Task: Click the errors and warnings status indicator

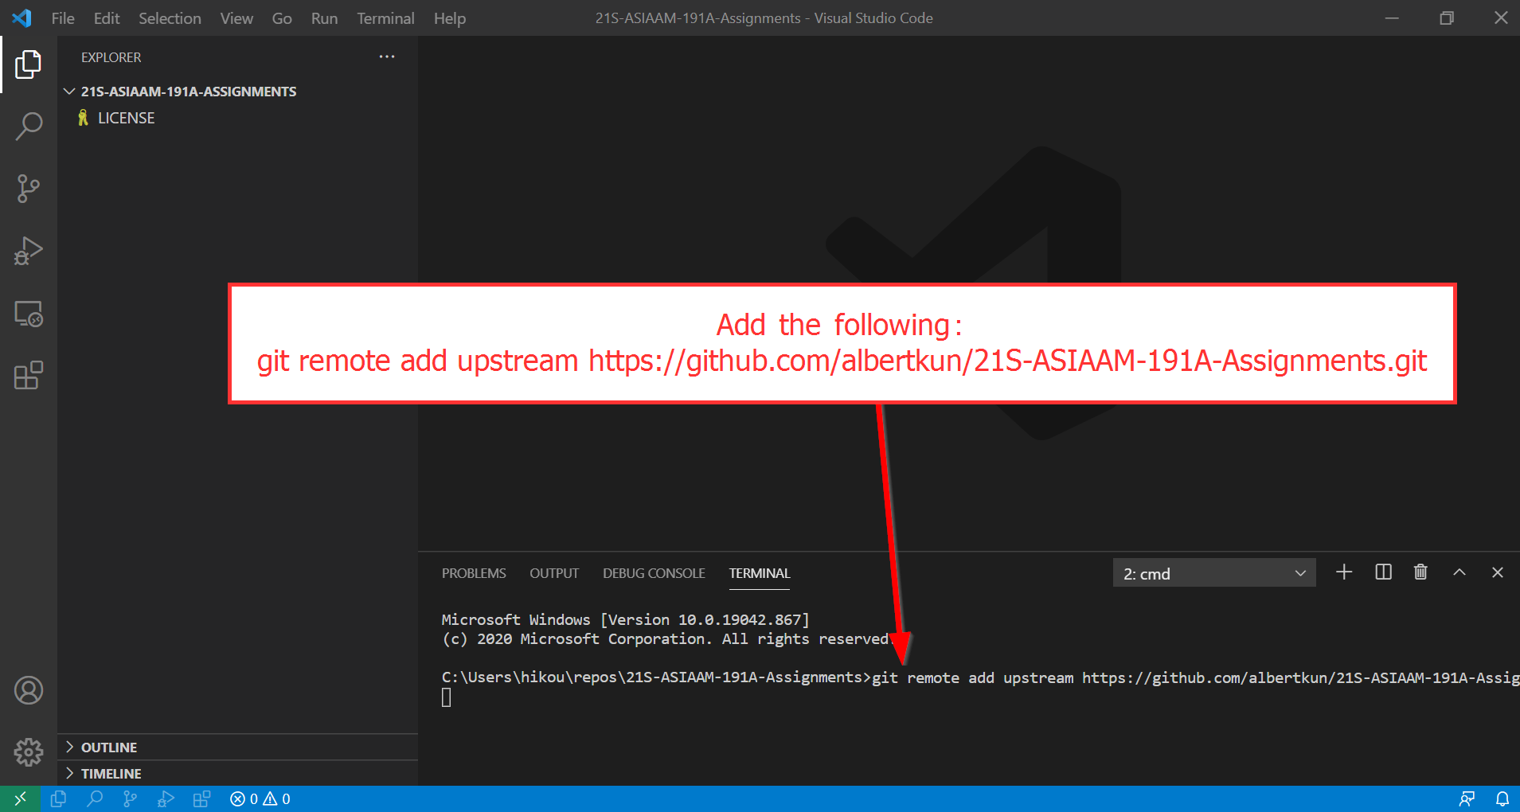Action: (x=260, y=799)
